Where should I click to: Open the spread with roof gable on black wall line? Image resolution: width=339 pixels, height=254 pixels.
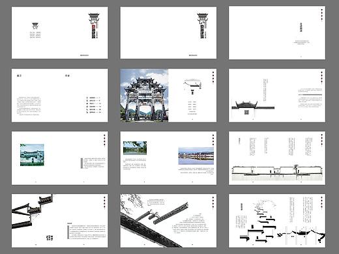click(x=277, y=96)
